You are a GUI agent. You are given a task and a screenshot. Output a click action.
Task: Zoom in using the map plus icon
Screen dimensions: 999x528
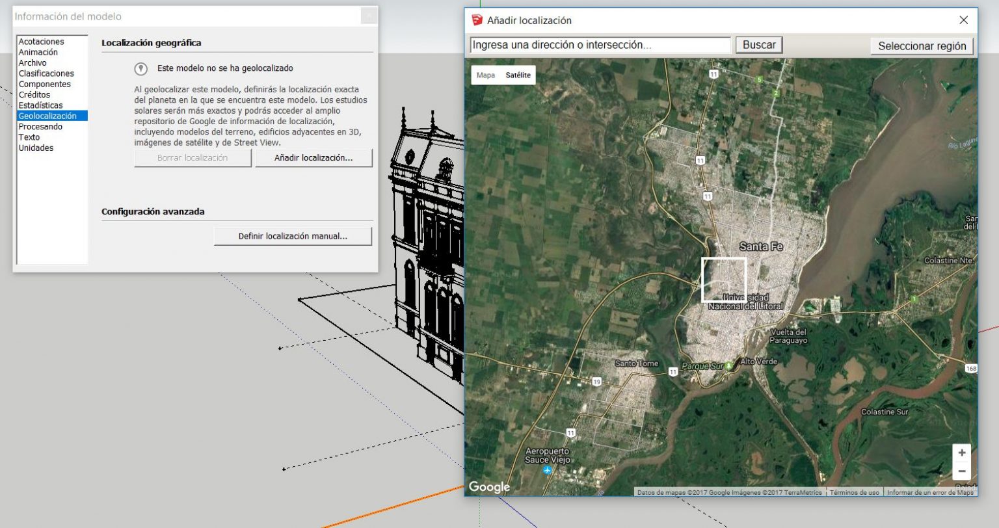tap(962, 451)
